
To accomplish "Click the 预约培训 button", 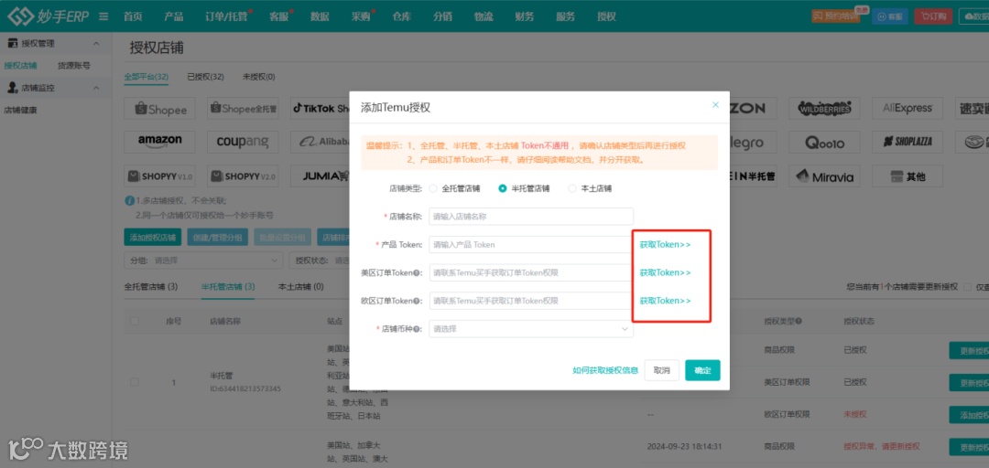I will 836,16.
